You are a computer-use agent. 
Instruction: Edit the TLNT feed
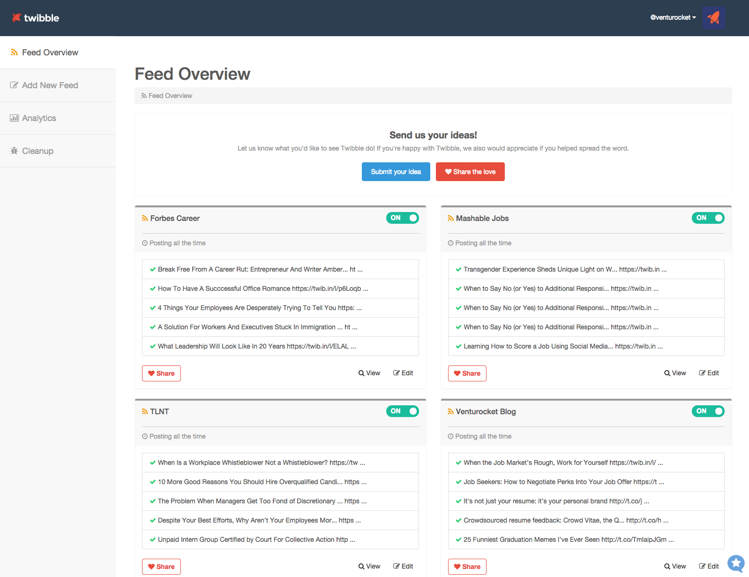[x=403, y=566]
